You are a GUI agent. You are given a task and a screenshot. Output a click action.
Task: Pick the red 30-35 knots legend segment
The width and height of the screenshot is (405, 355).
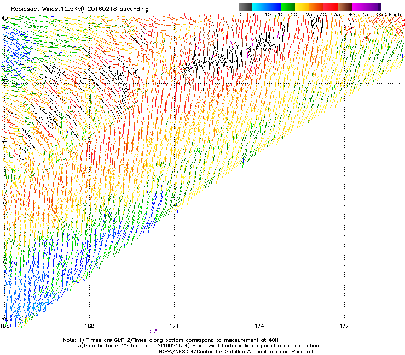331,7
